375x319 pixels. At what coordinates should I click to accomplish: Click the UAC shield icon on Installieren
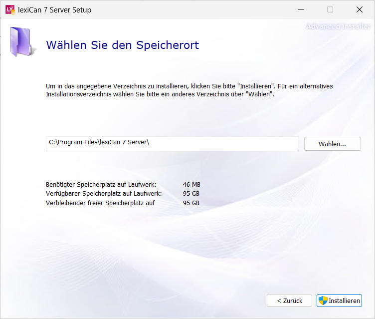(x=323, y=301)
